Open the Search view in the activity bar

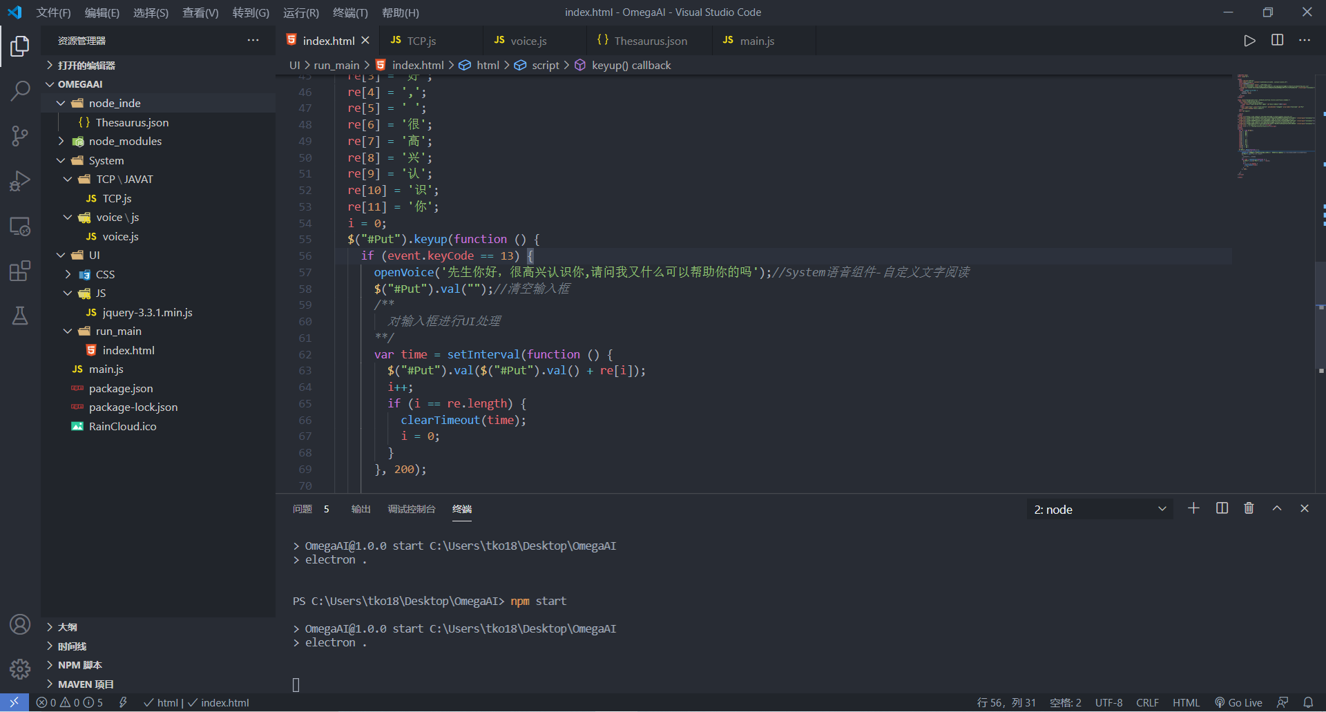click(20, 90)
